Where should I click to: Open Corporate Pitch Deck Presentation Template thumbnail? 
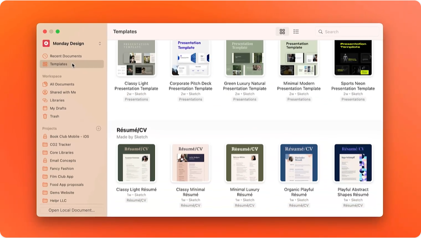pos(191,58)
